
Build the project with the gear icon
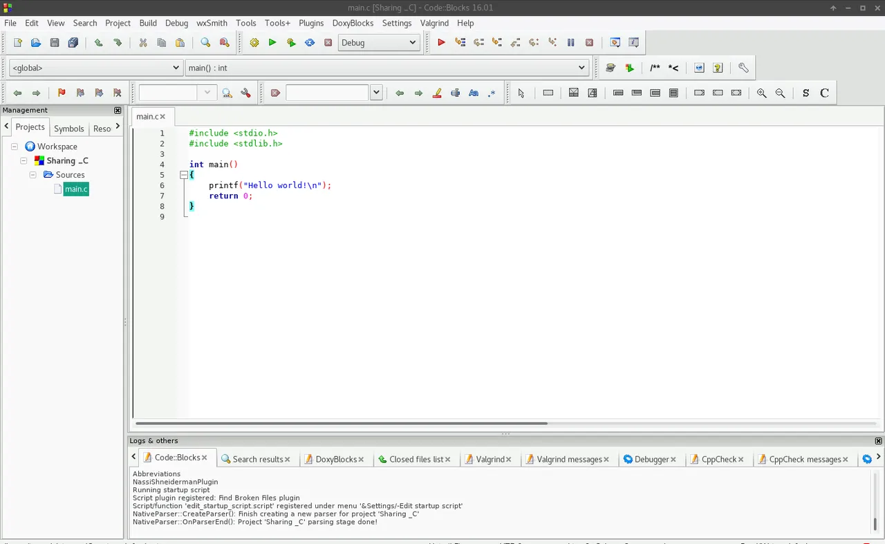point(254,43)
